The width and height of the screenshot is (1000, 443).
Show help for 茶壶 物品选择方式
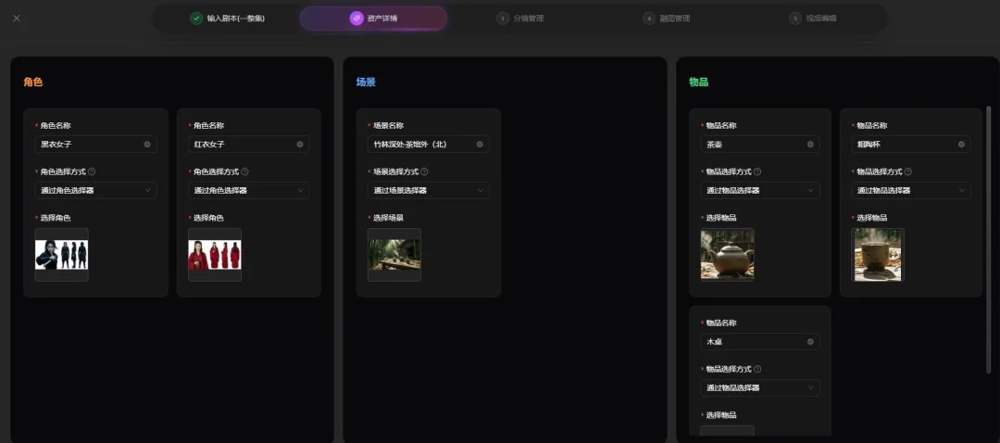click(757, 171)
